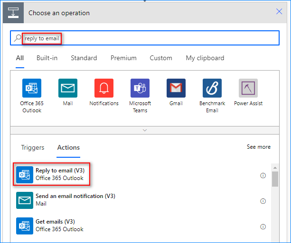Image resolution: width=291 pixels, height=243 pixels.
Task: Click Get emails (V3) Outlook icon
Action: tap(25, 226)
